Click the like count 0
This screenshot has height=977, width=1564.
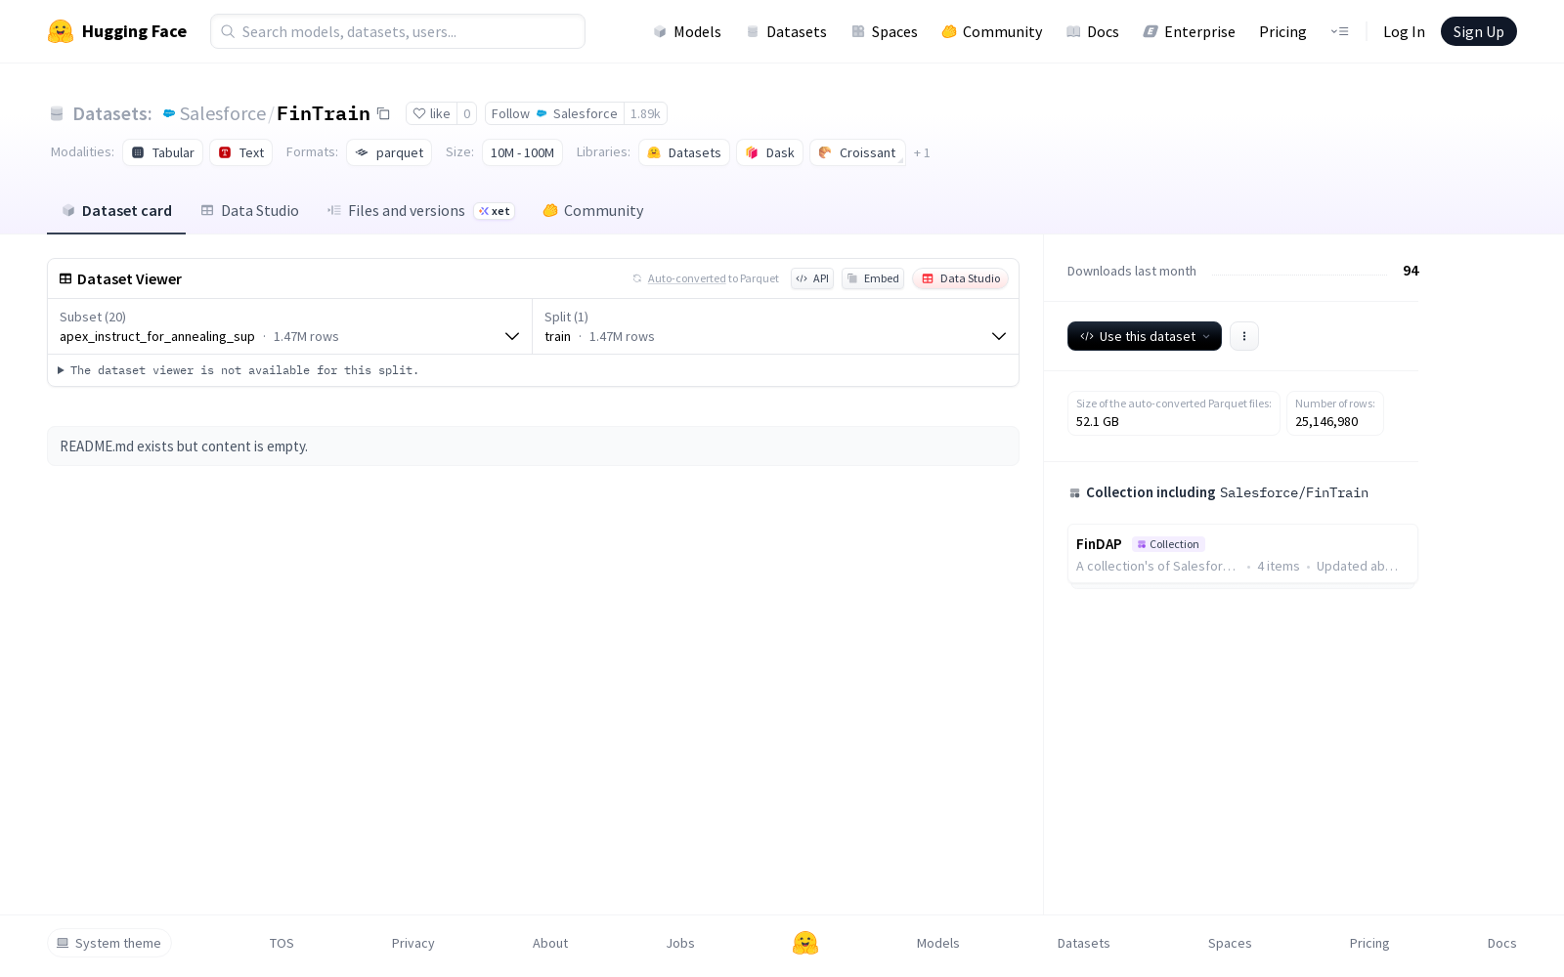point(466,113)
